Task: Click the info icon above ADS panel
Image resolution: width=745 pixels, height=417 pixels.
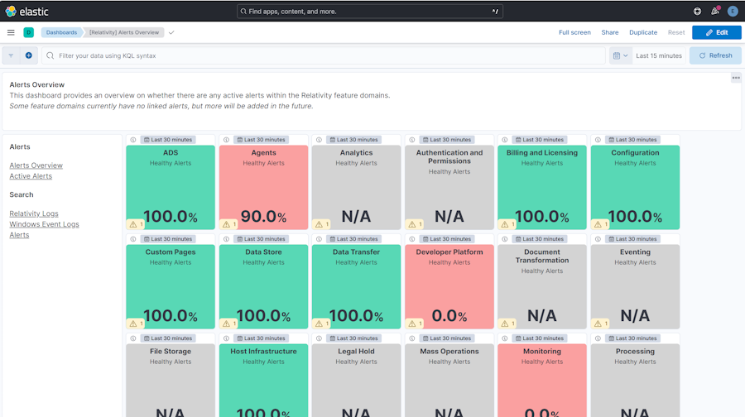Action: pos(133,140)
